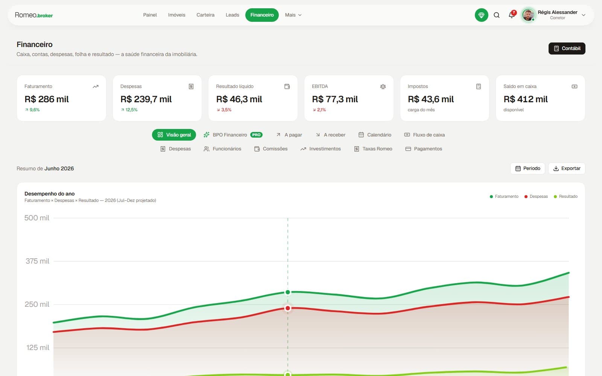Click the PRO badge
The image size is (602, 376).
click(x=256, y=135)
